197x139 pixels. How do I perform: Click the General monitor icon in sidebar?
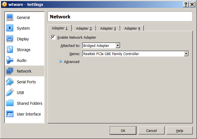(x=10, y=18)
